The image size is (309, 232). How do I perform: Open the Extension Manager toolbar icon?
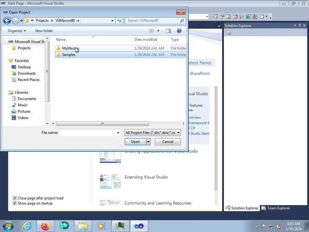click(255, 17)
